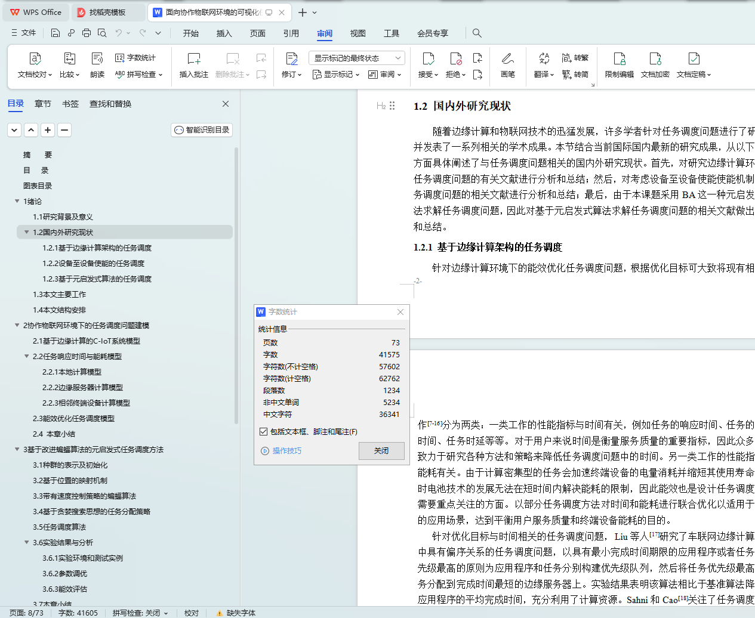This screenshot has height=618, width=755.
Task: Switch to the 章节 navigation tab
Action: point(43,104)
